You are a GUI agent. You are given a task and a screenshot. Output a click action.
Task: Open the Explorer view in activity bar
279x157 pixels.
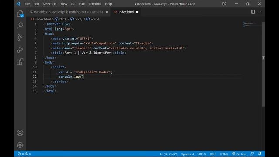click(x=20, y=14)
